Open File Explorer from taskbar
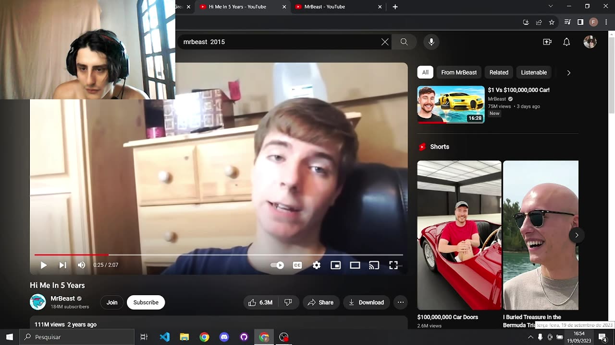Screen dimensions: 615x345 click(184, 337)
